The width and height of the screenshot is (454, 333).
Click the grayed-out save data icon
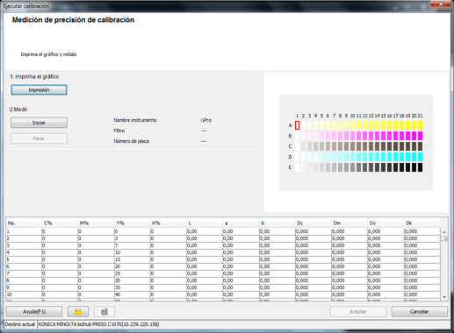pyautogui.click(x=104, y=312)
